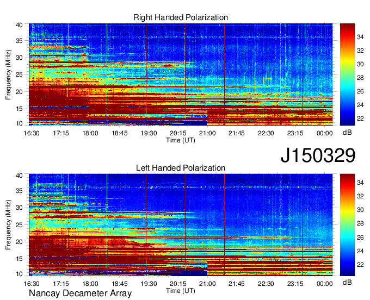
Task: Click the "Right Handed Polarization" plot title
Action: coord(181,17)
